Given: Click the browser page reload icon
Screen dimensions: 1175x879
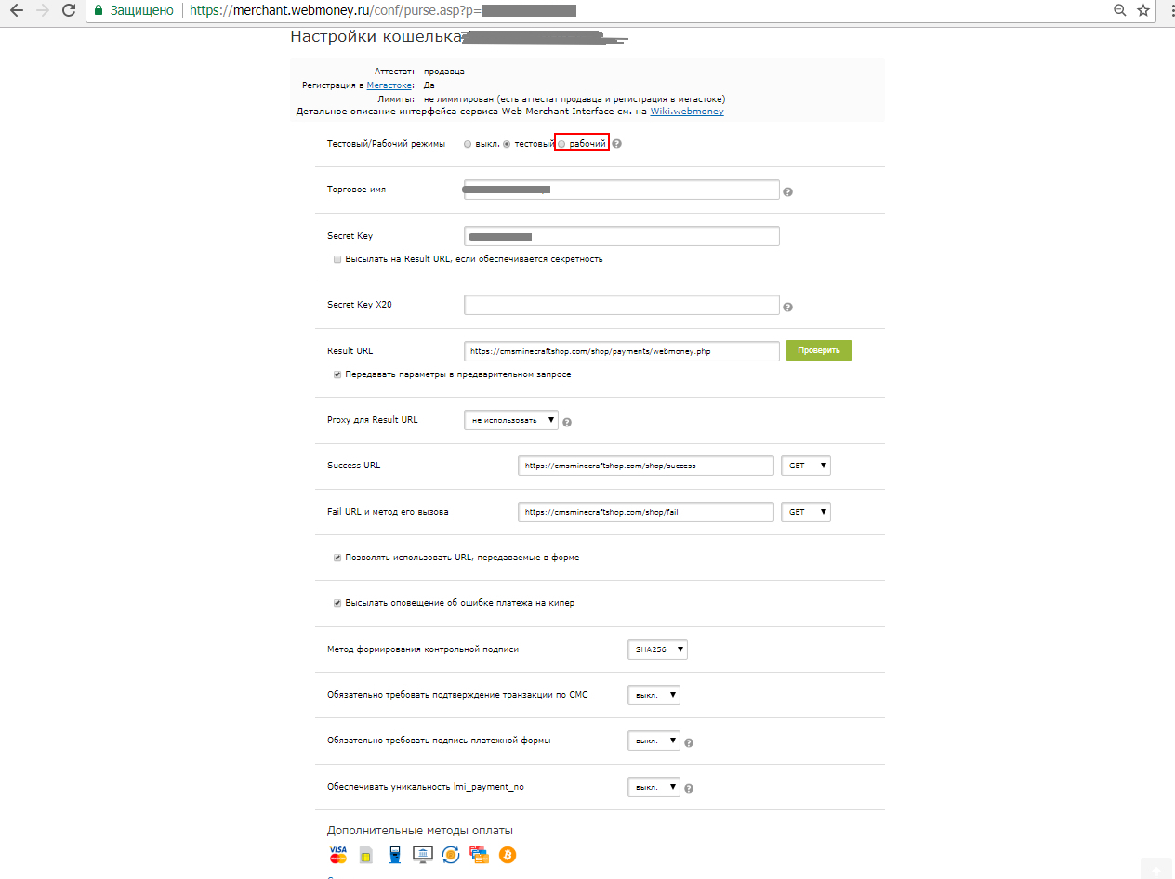Looking at the screenshot, I should [69, 11].
